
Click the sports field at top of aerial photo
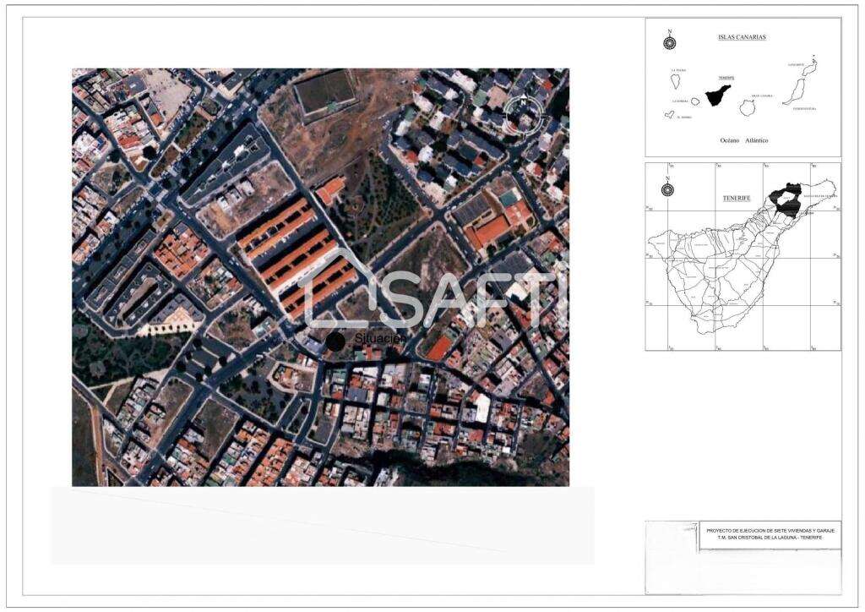tap(326, 91)
